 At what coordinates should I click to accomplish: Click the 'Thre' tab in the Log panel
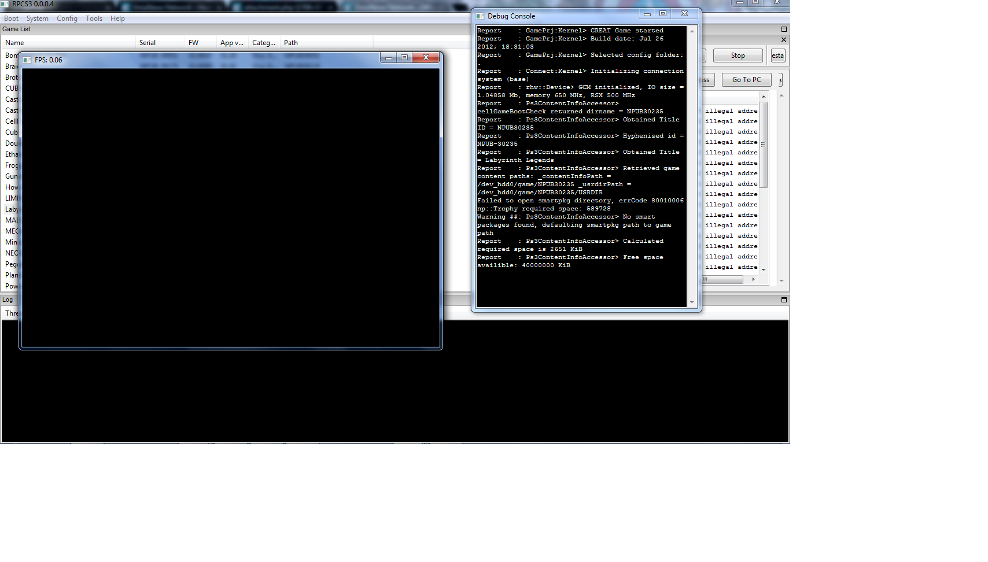point(11,313)
